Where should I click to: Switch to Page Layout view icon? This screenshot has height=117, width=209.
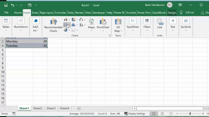pos(162,113)
